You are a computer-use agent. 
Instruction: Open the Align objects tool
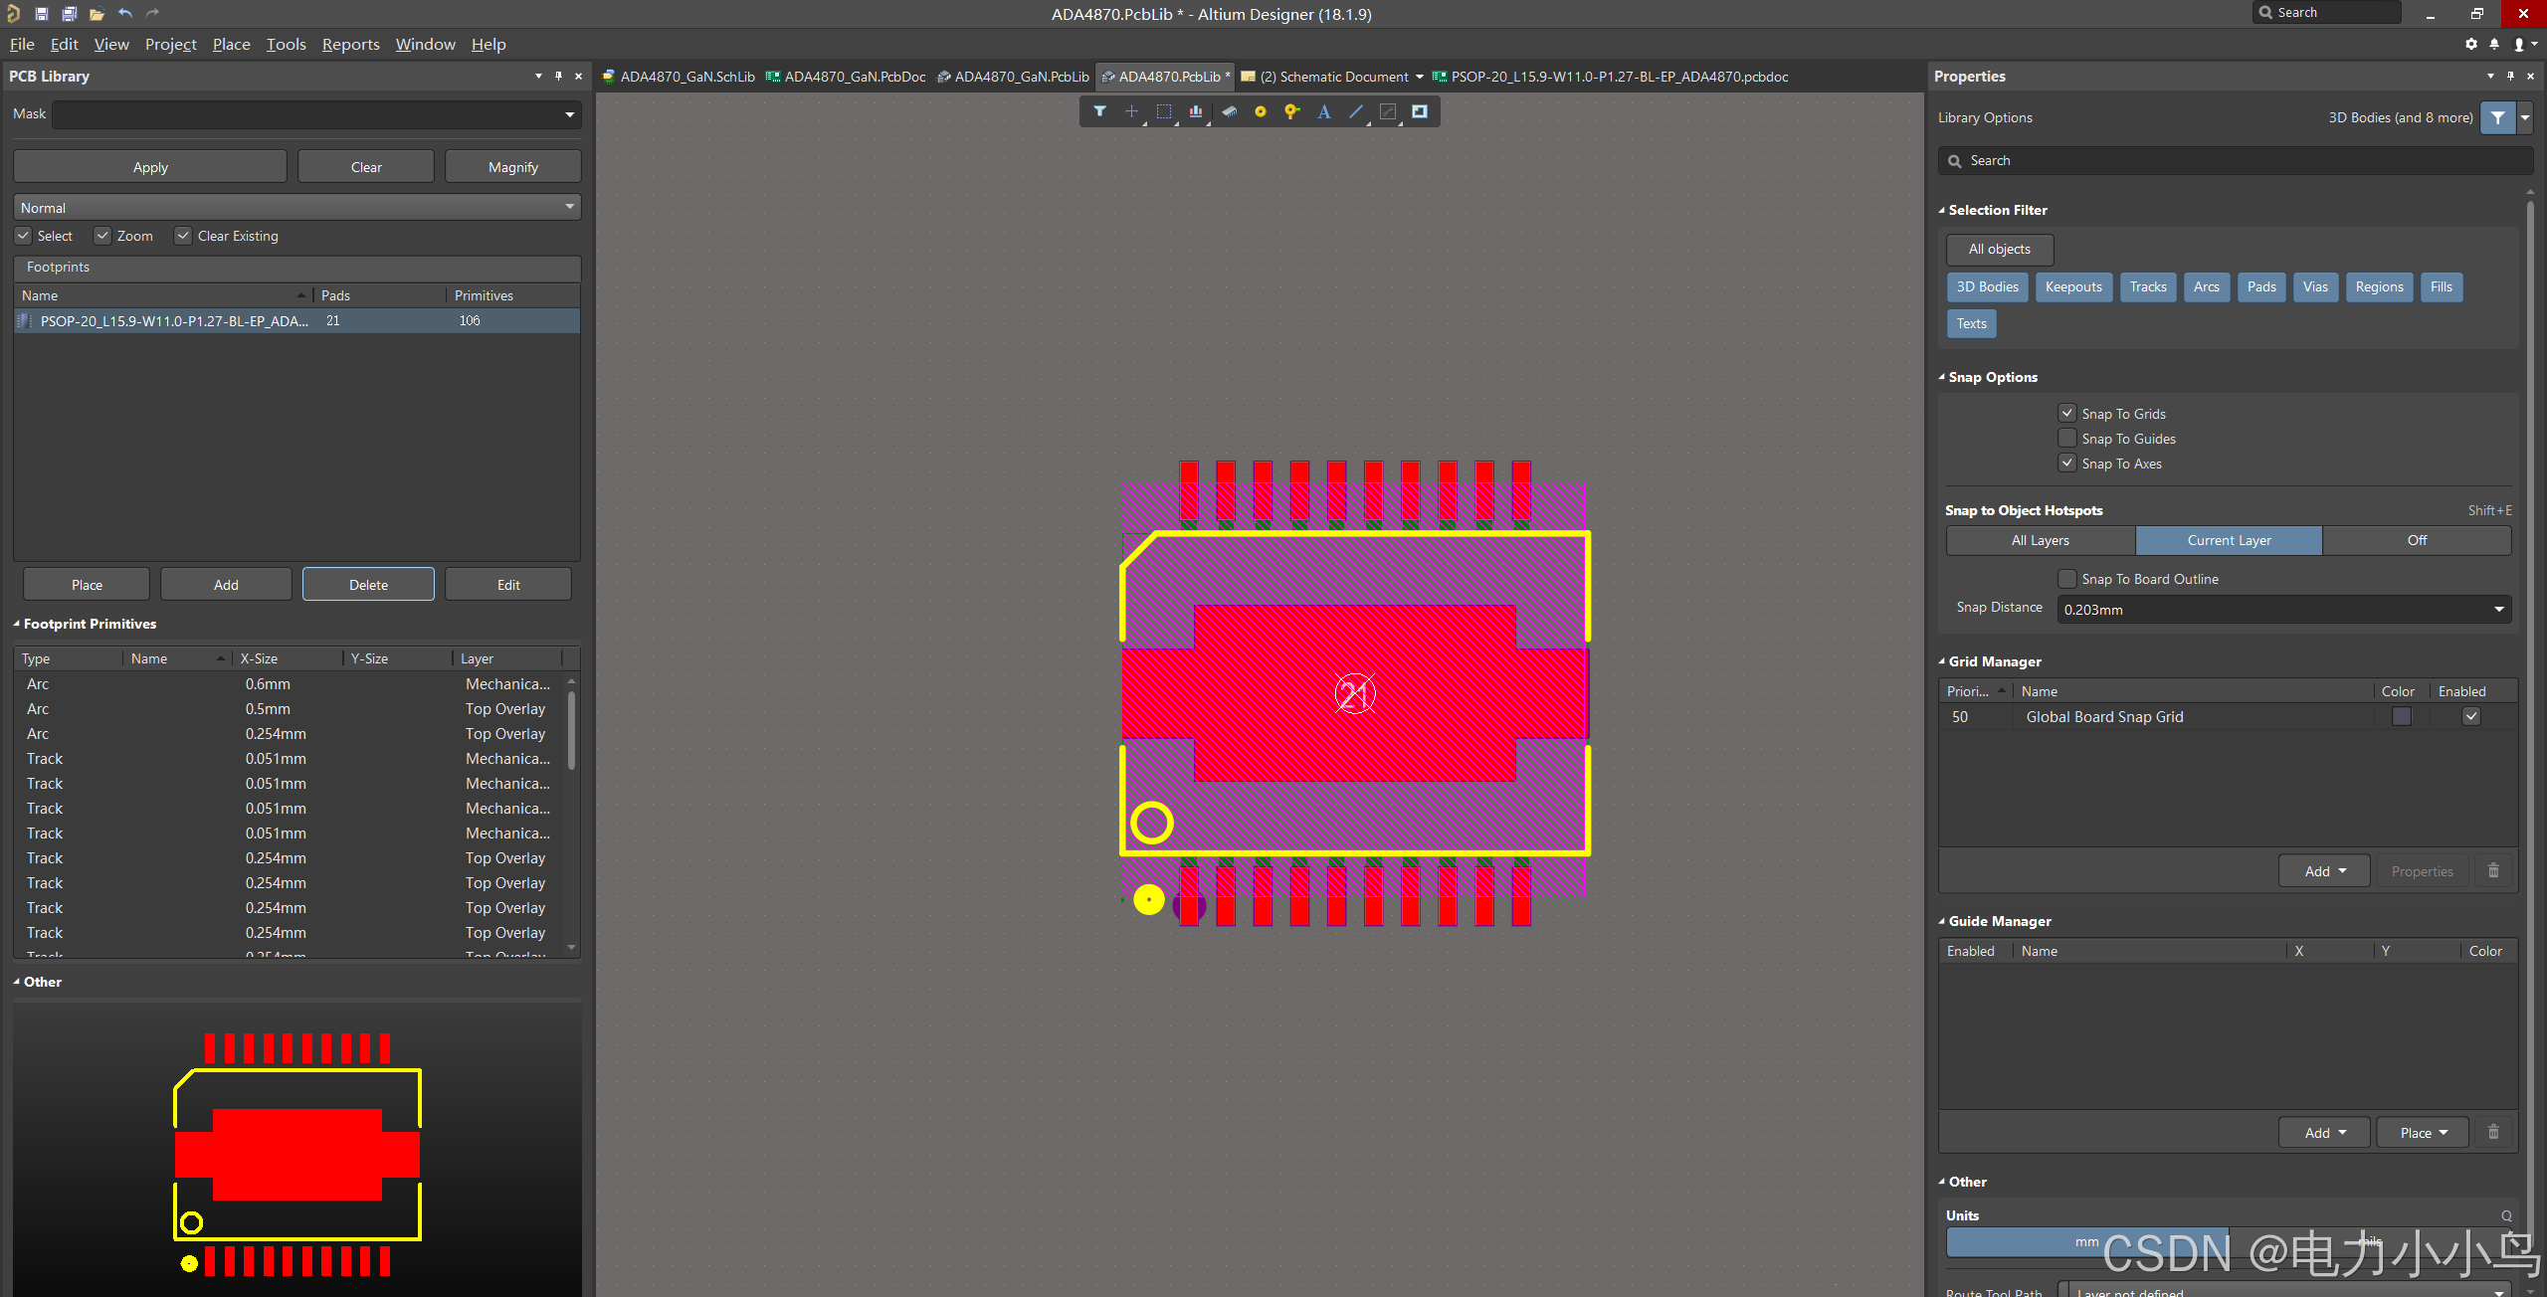click(1195, 111)
